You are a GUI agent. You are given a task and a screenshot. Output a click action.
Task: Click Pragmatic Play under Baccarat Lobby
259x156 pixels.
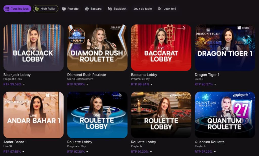pos(140,79)
